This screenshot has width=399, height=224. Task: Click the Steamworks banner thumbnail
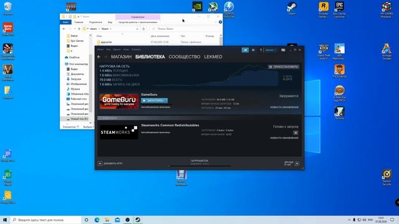tap(119, 132)
